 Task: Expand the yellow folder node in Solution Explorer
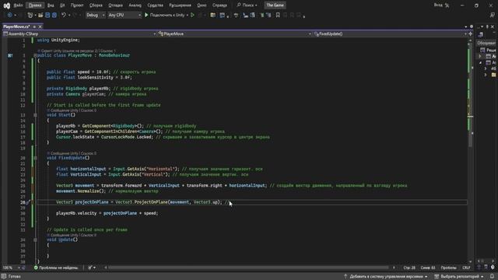tap(486, 75)
